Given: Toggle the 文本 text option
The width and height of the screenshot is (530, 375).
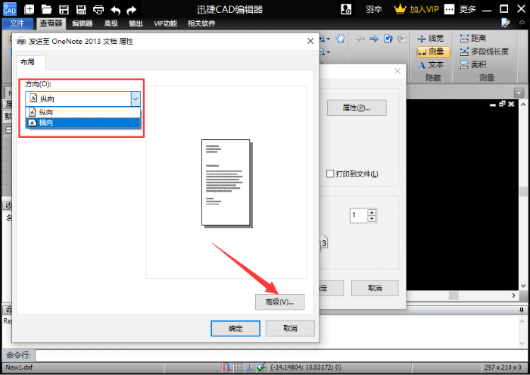Looking at the screenshot, I should click(x=431, y=64).
